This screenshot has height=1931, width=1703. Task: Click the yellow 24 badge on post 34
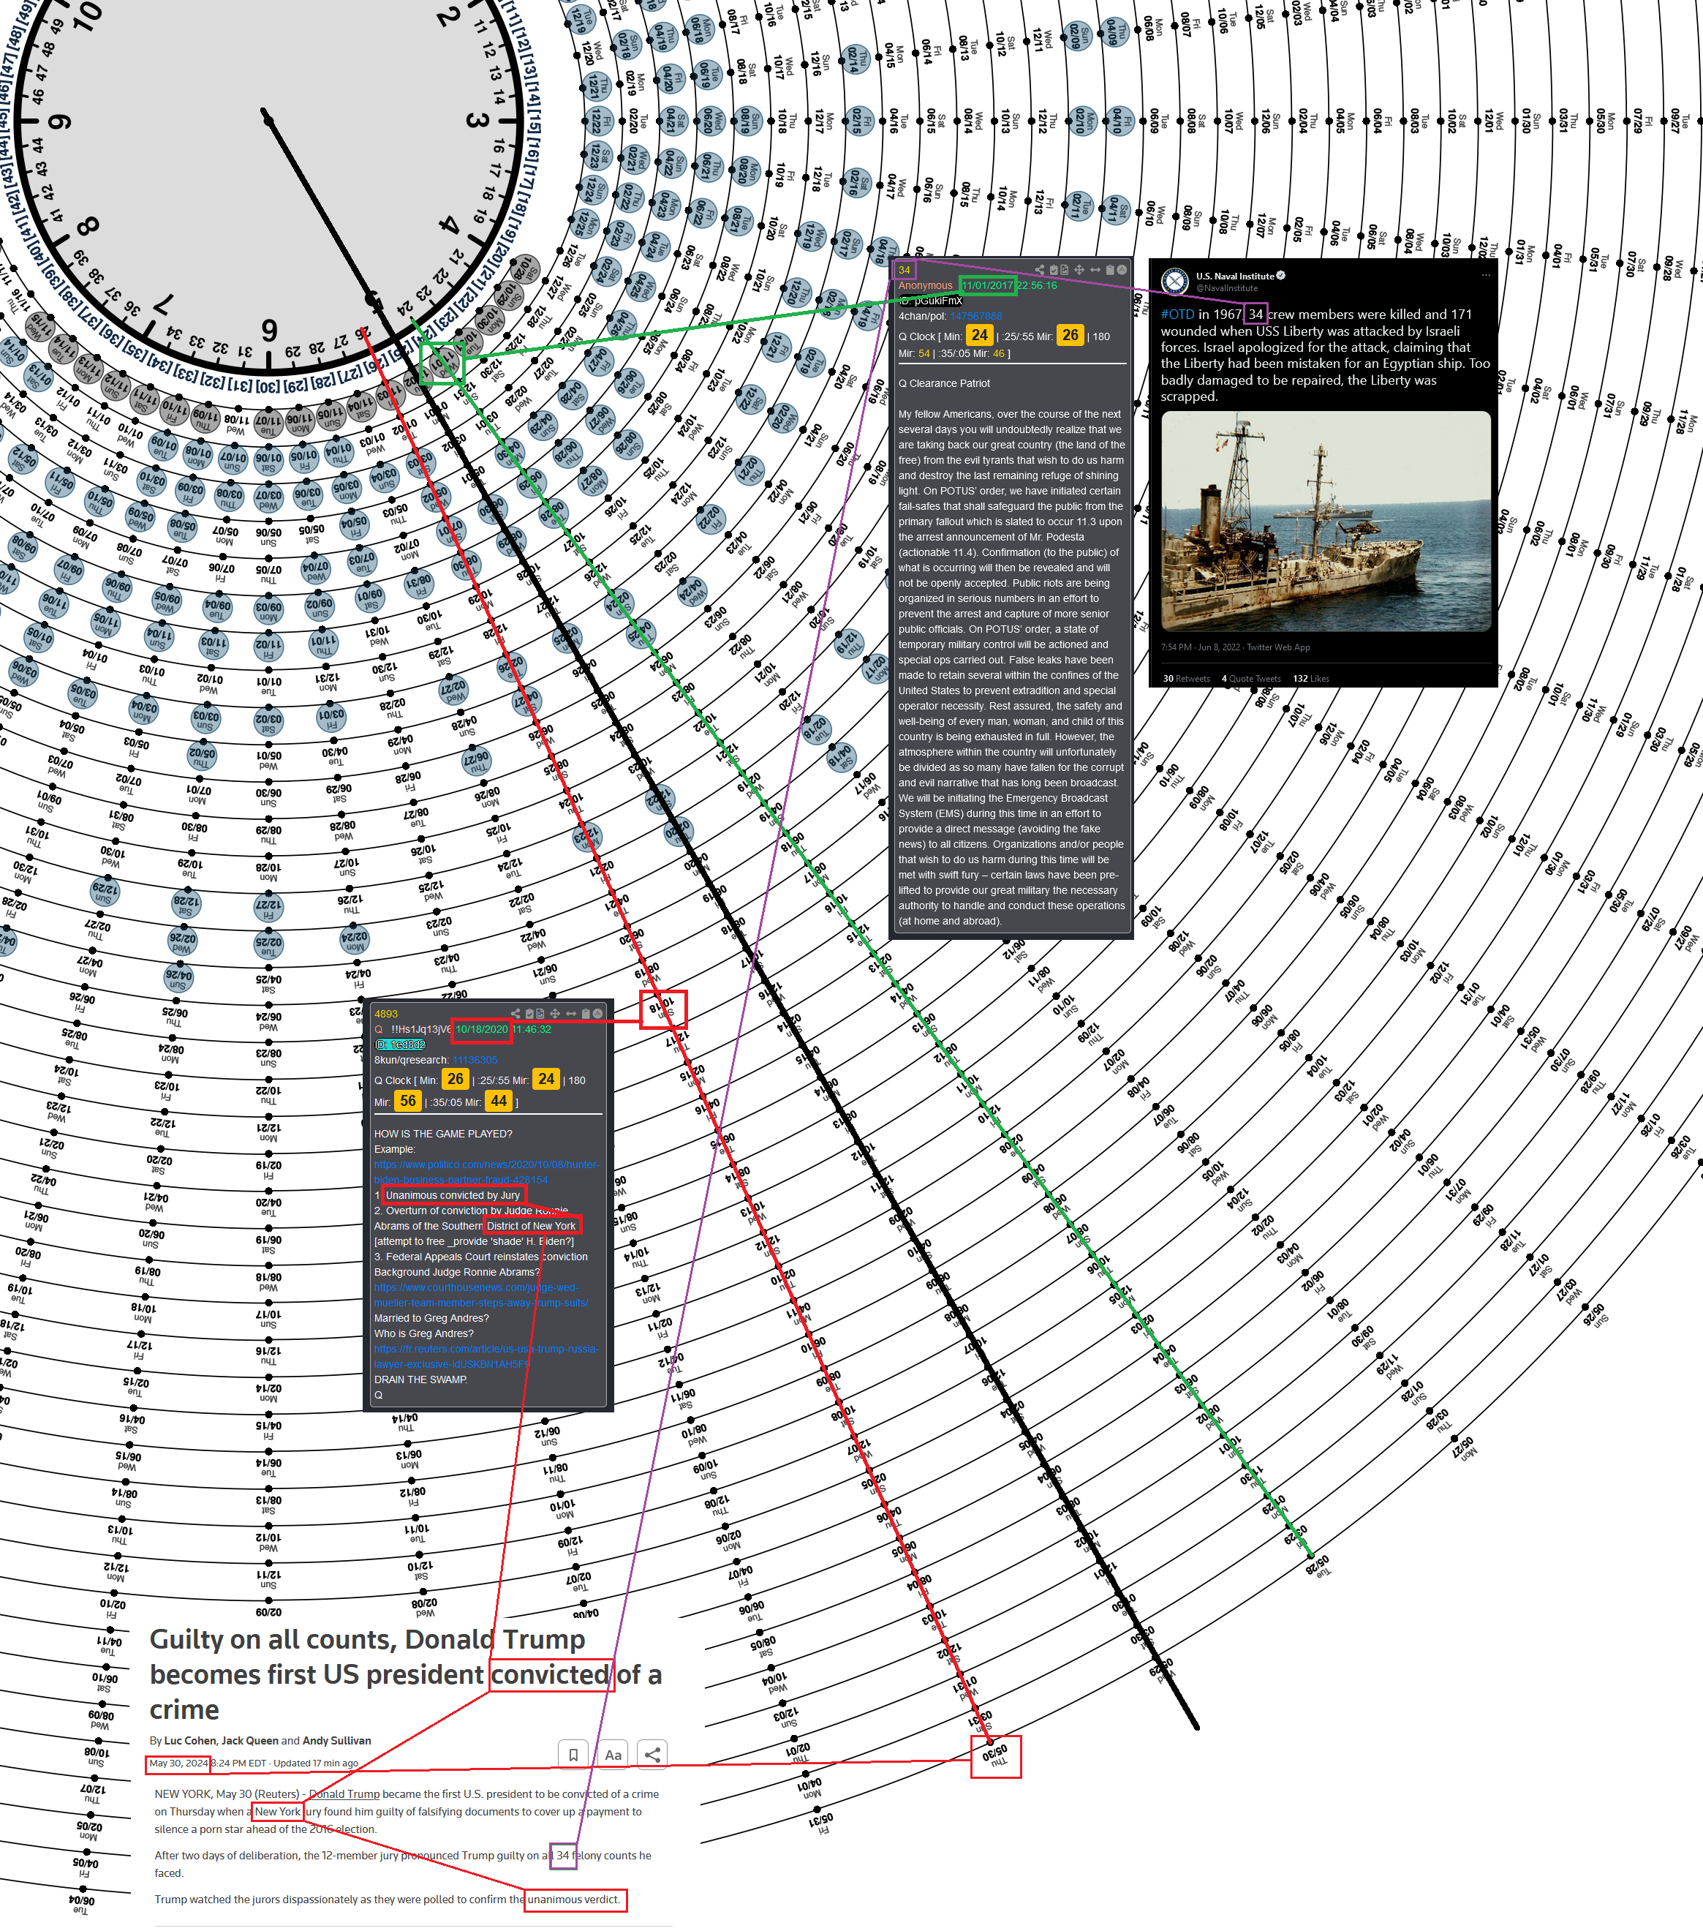coord(980,336)
